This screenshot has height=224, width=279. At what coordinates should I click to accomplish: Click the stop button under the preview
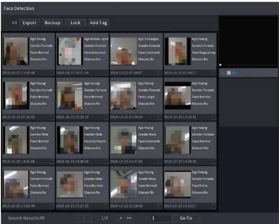pos(229,73)
